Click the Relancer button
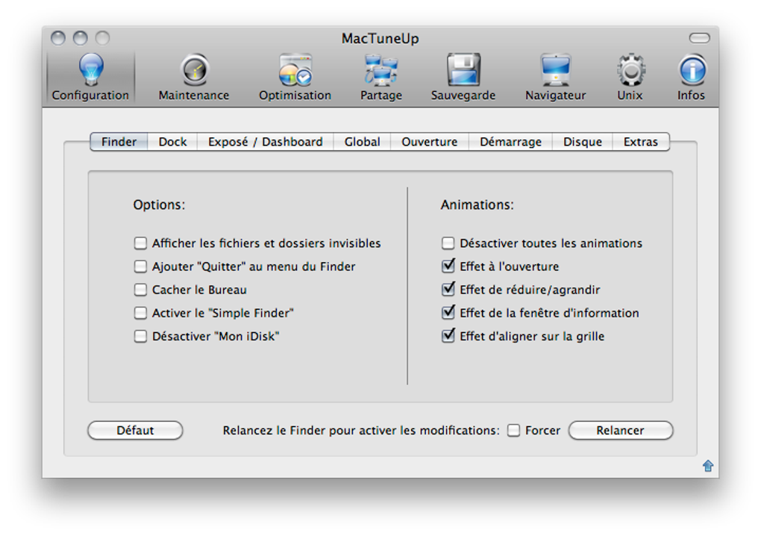This screenshot has width=761, height=536. [620, 431]
